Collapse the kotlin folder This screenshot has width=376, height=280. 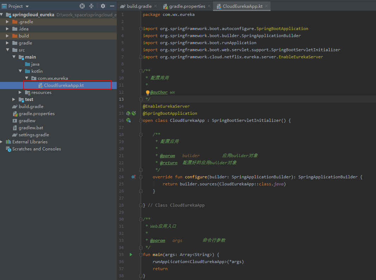coord(20,71)
